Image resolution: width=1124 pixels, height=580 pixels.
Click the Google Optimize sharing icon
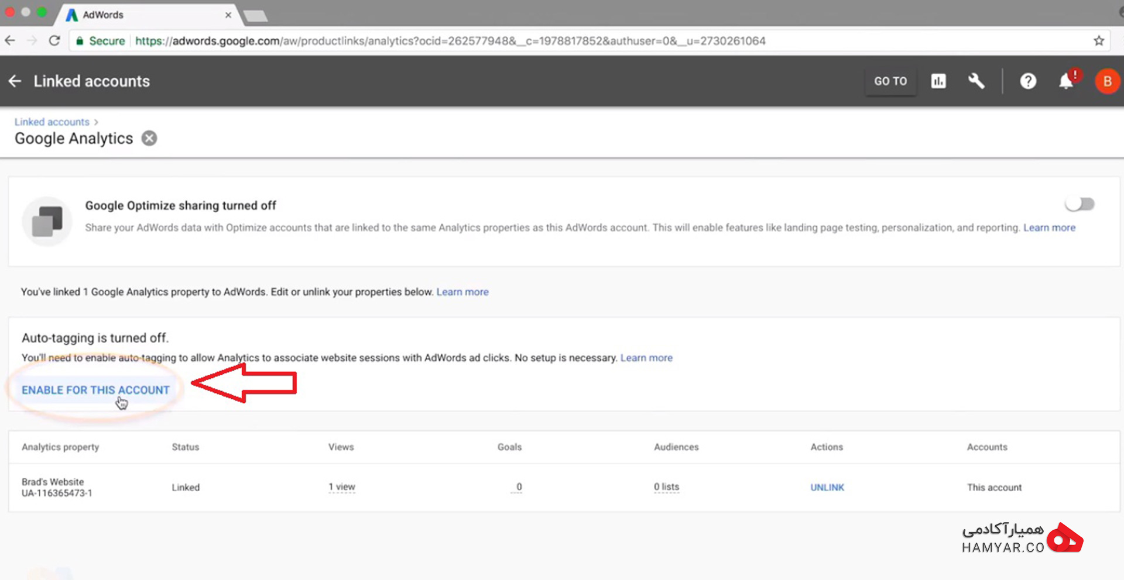[47, 222]
